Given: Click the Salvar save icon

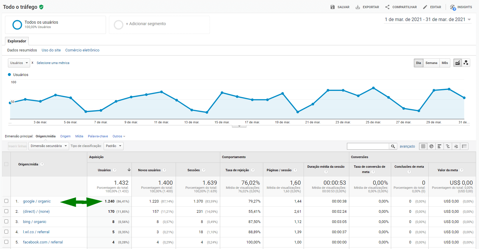Looking at the screenshot, I should click(x=333, y=7).
